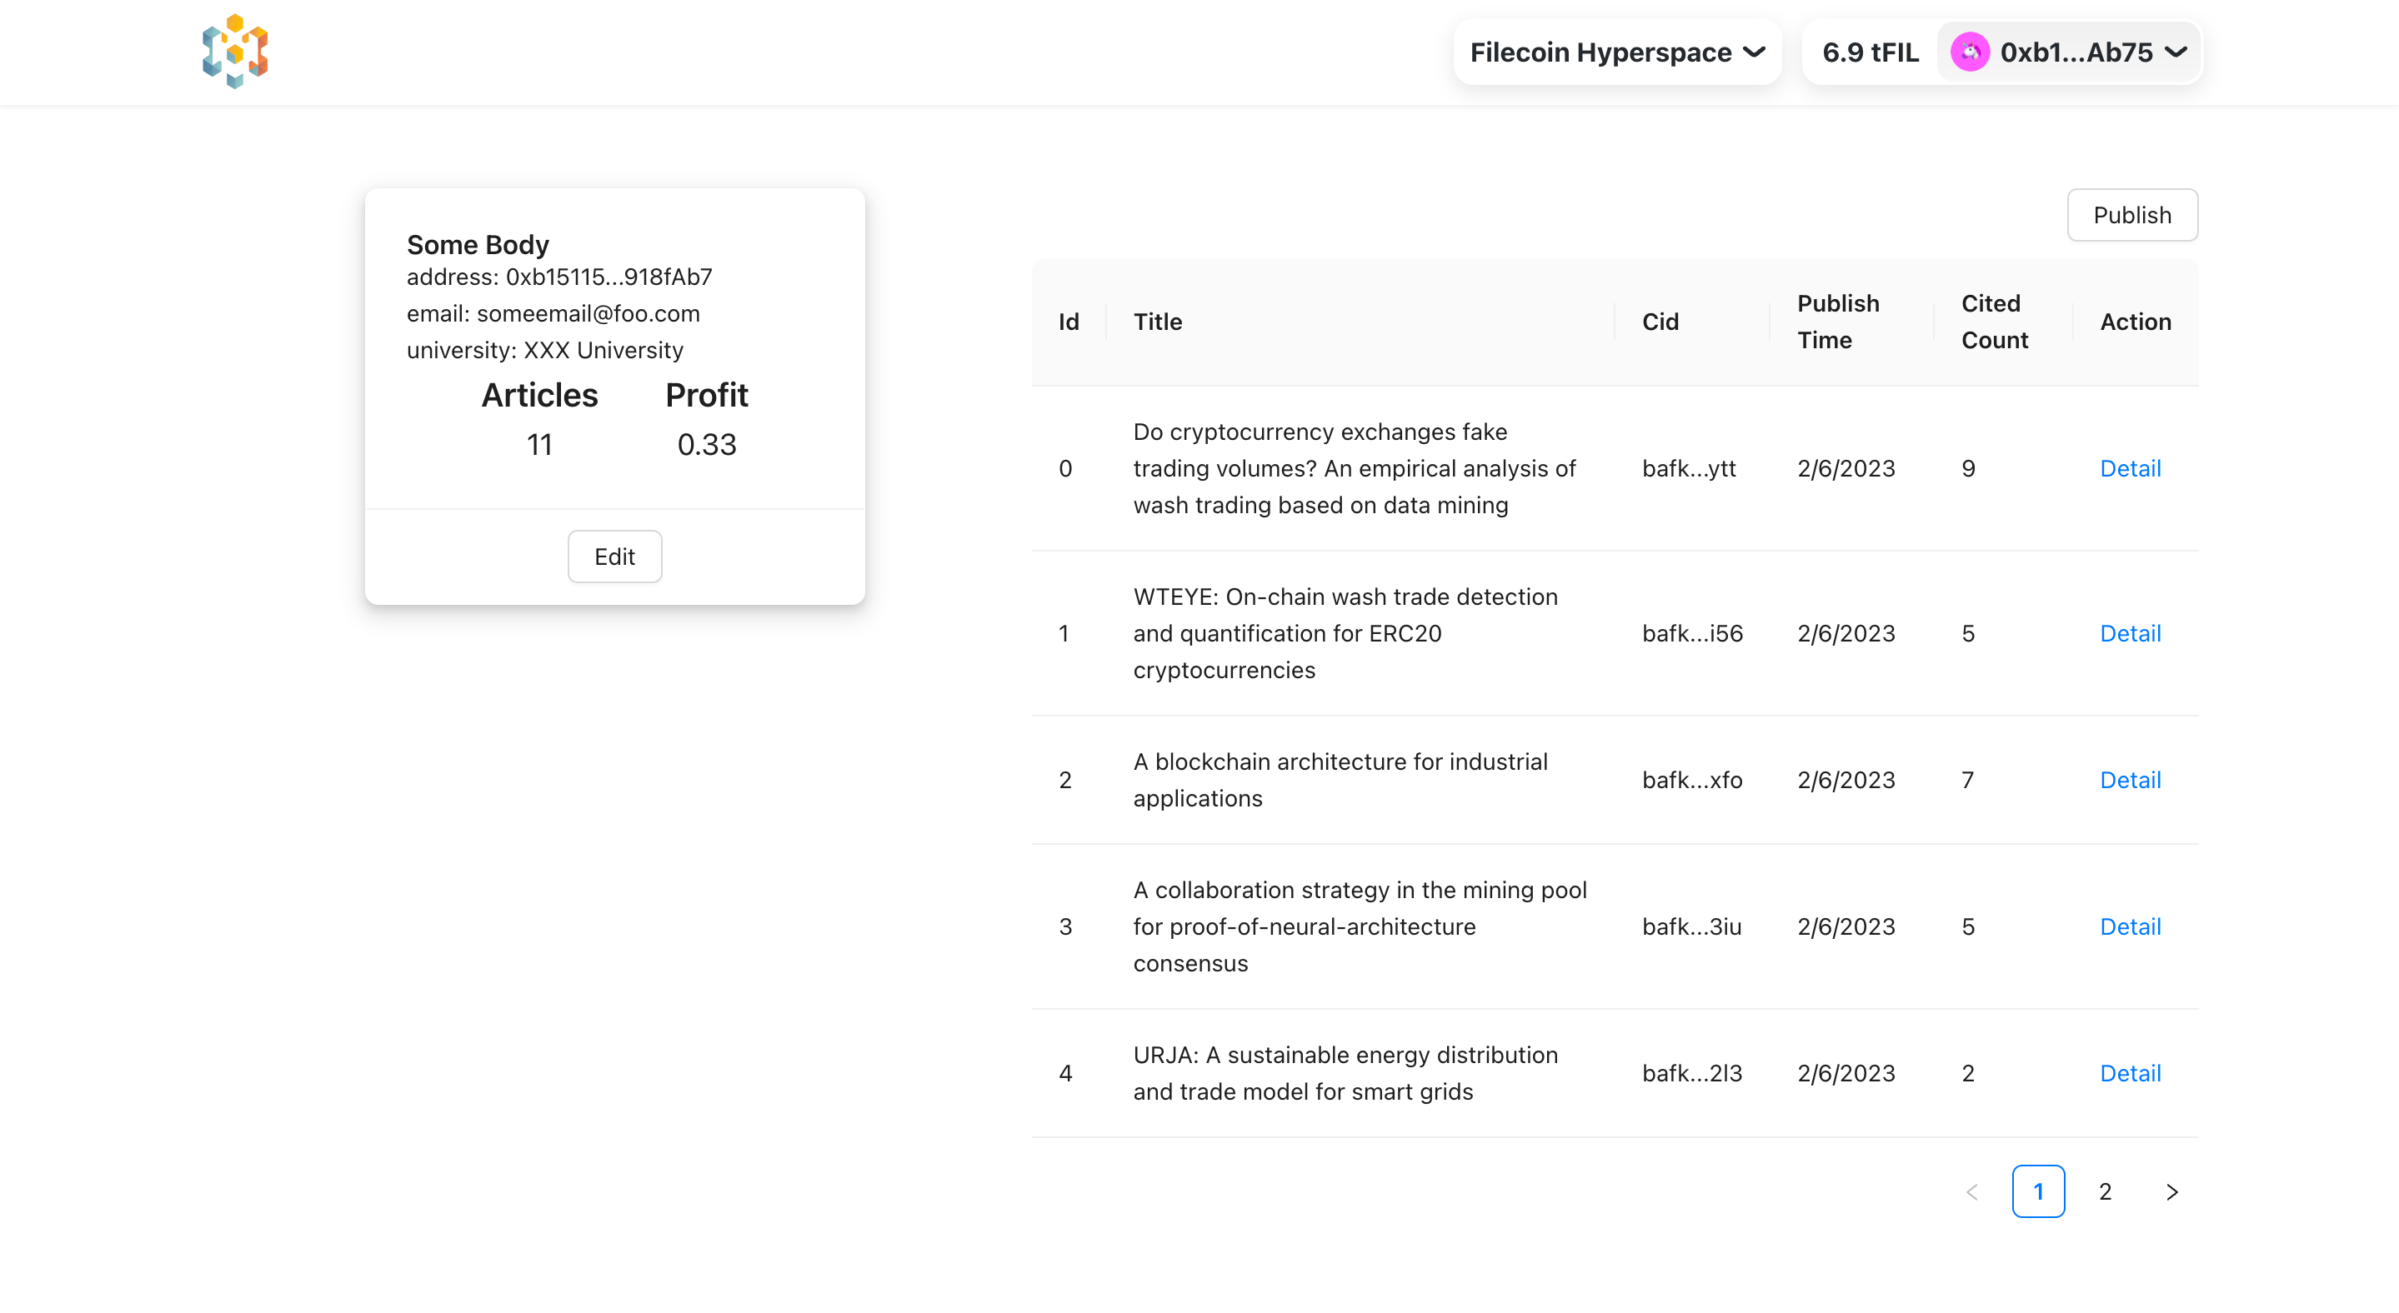Click cid bafk...xfo
The image size is (2399, 1313).
[x=1692, y=780]
